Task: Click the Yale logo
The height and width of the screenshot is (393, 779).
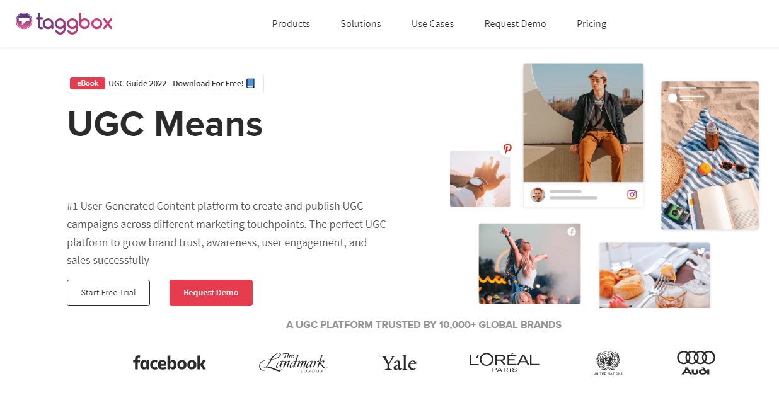Action: 399,363
